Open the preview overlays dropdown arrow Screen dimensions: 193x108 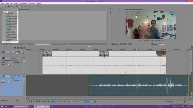click(x=147, y=9)
